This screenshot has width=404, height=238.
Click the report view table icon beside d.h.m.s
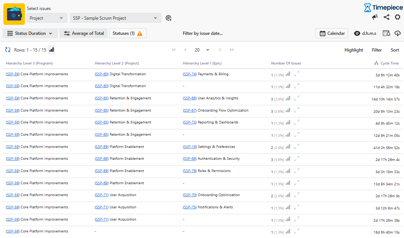pyautogui.click(x=386, y=33)
